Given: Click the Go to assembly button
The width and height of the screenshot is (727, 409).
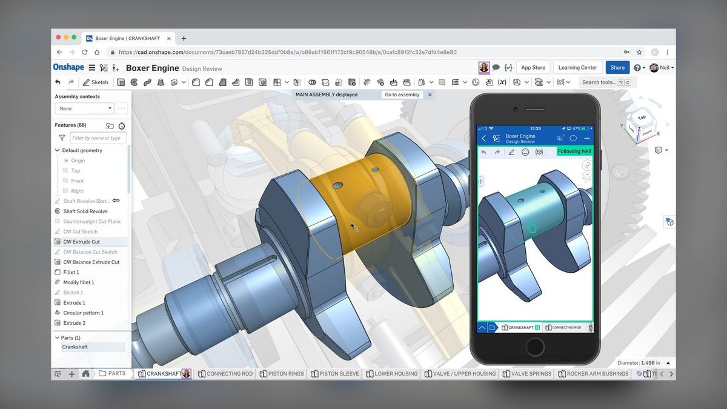Looking at the screenshot, I should pyautogui.click(x=402, y=95).
